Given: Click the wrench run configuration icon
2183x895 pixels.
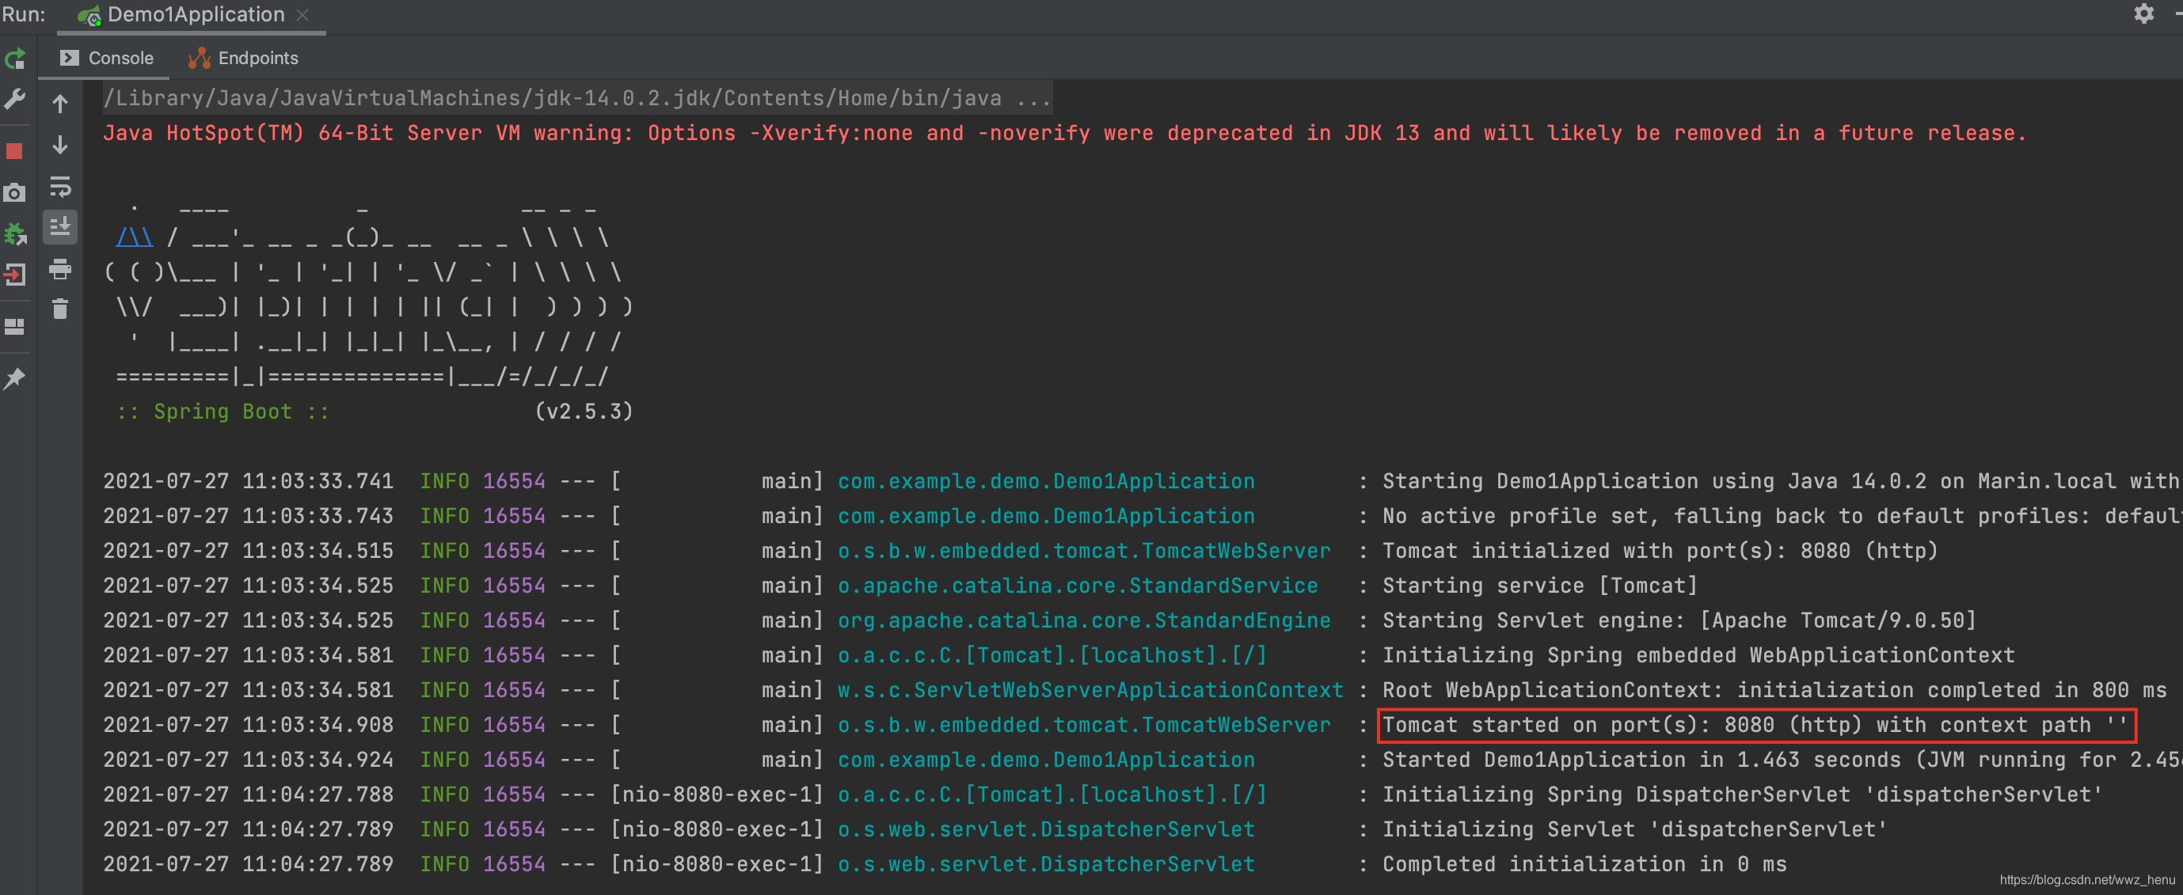Looking at the screenshot, I should tap(15, 100).
